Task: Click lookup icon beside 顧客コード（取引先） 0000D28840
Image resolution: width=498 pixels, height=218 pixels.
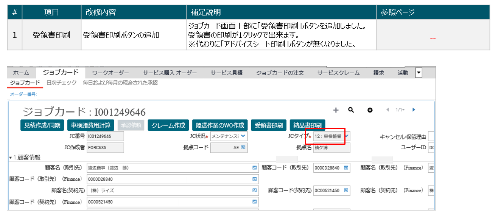Action: click(346, 168)
